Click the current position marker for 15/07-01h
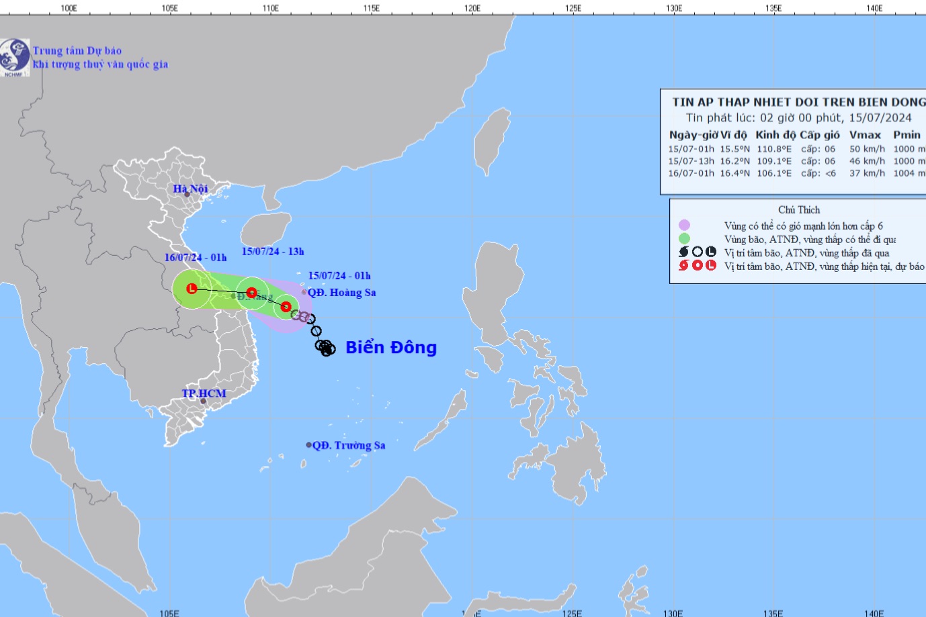 click(x=286, y=307)
